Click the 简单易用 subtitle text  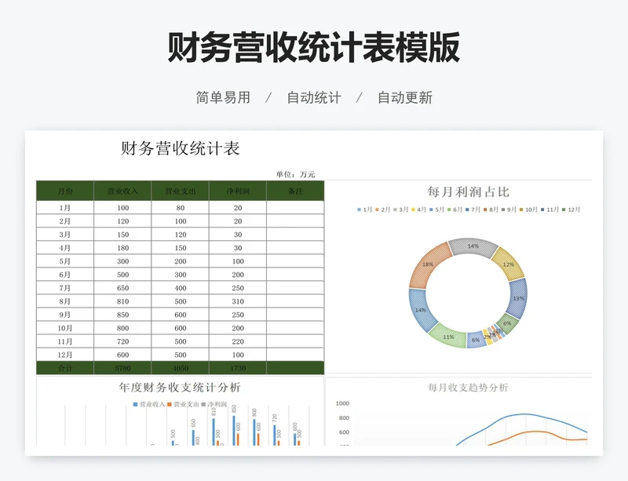pyautogui.click(x=223, y=98)
